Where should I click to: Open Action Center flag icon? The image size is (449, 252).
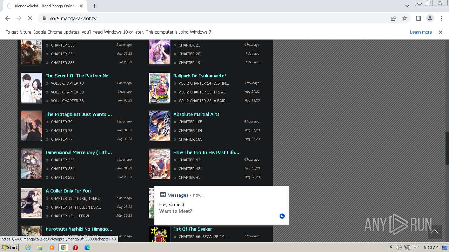coord(416,247)
